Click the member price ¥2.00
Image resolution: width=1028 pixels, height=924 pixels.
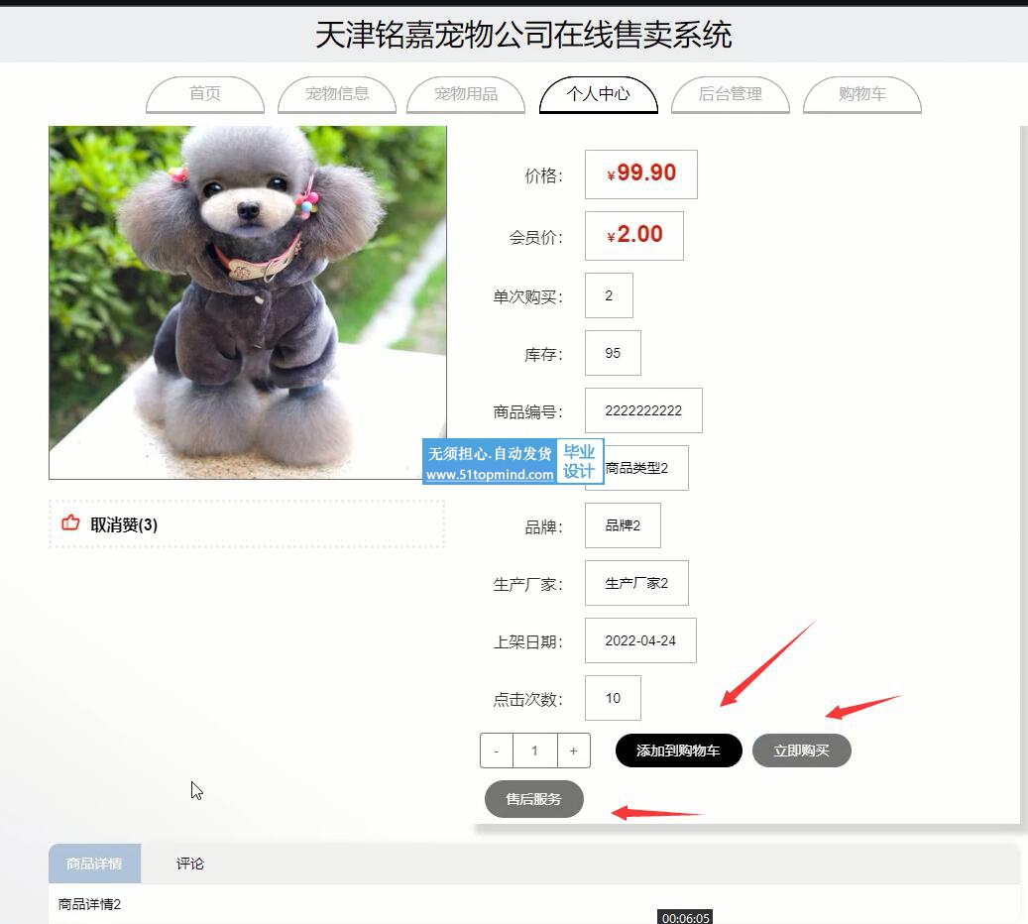pyautogui.click(x=634, y=235)
